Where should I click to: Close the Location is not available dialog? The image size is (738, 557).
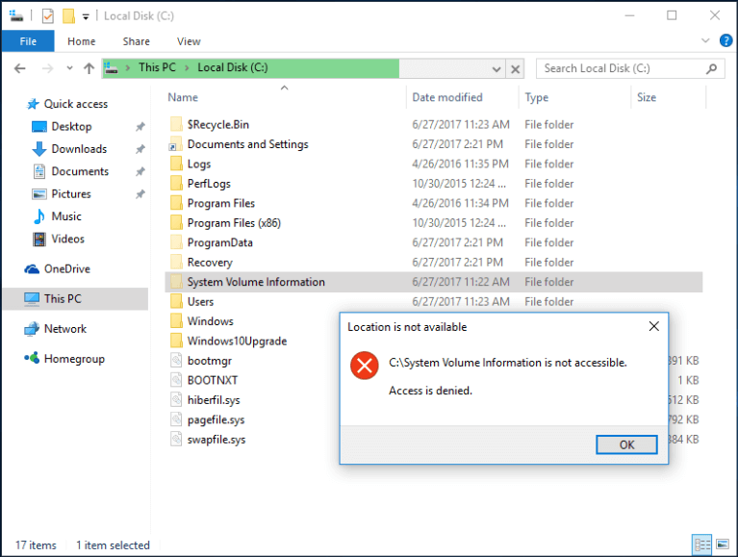point(653,327)
